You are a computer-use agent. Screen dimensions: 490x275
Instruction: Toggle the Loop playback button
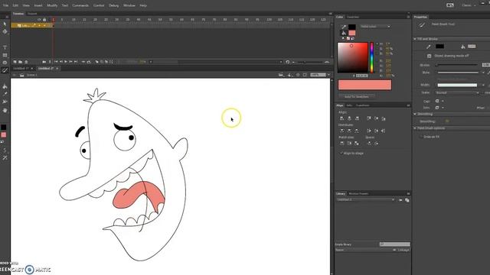89,62
